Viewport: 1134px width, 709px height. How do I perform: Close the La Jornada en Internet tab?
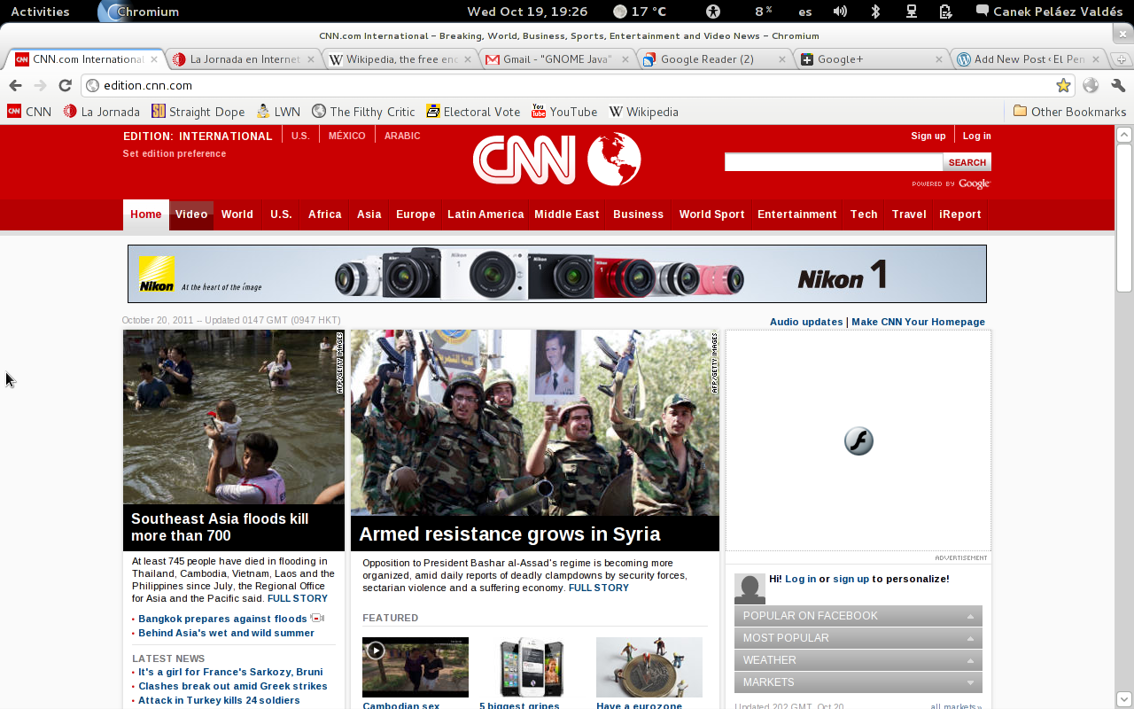tap(312, 59)
